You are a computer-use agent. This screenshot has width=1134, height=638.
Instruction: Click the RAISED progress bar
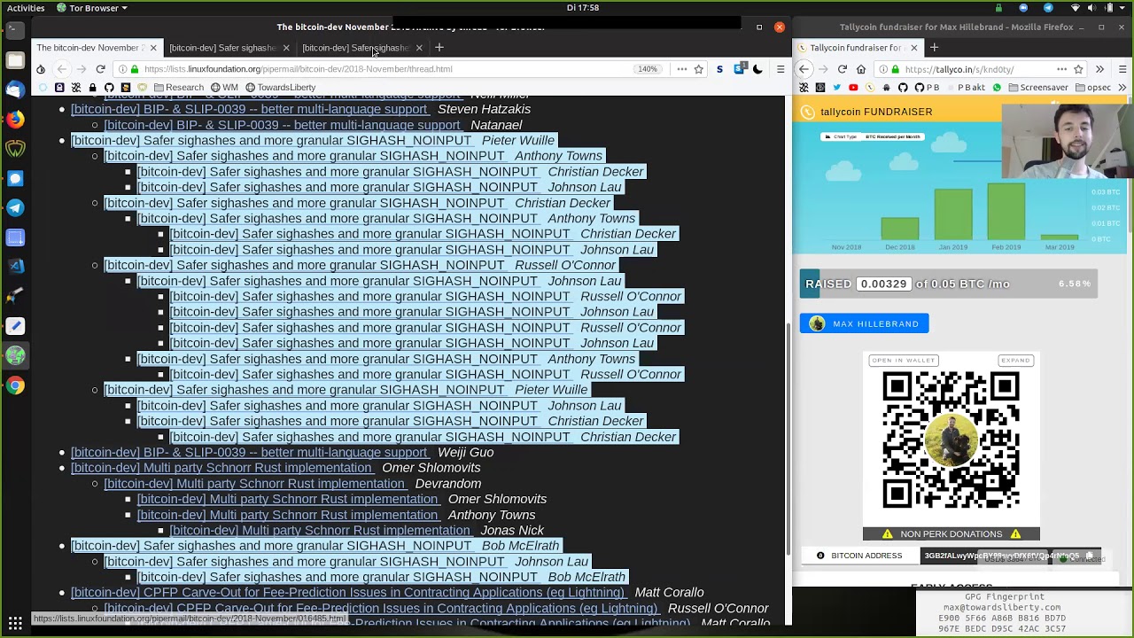pyautogui.click(x=949, y=284)
